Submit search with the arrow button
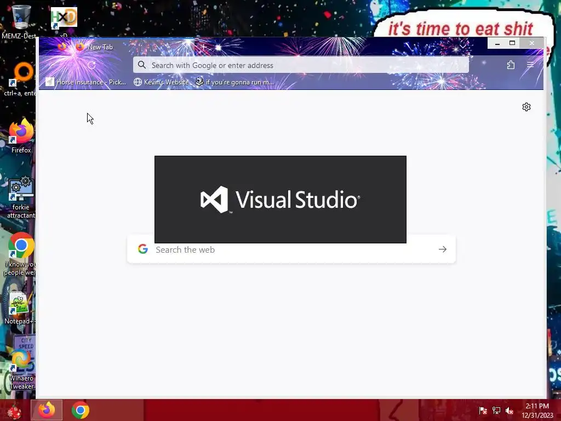 click(443, 249)
